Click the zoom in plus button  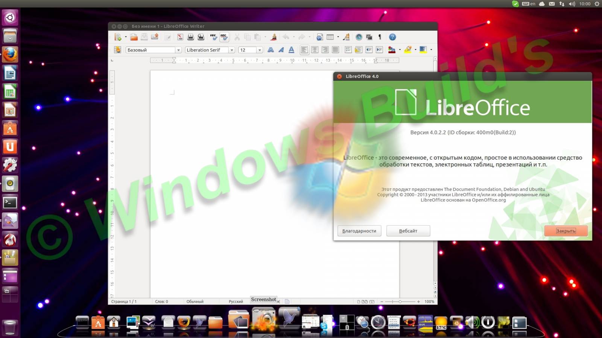418,302
